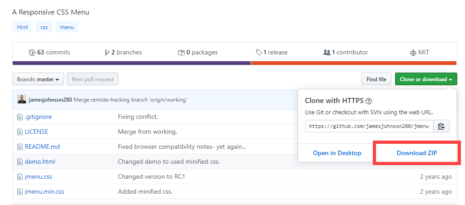View the 1 release
This screenshot has height=205, width=465.
pos(272,53)
